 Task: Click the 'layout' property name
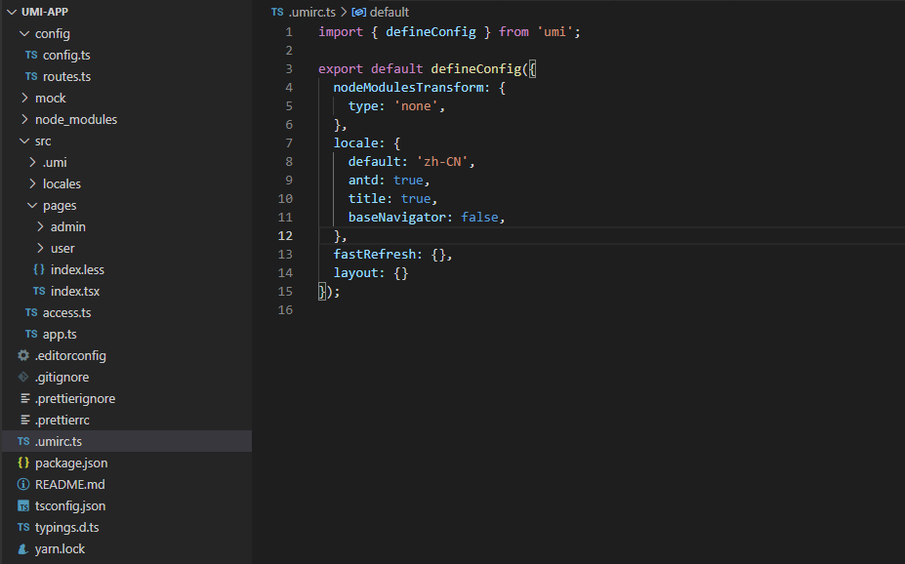point(355,273)
